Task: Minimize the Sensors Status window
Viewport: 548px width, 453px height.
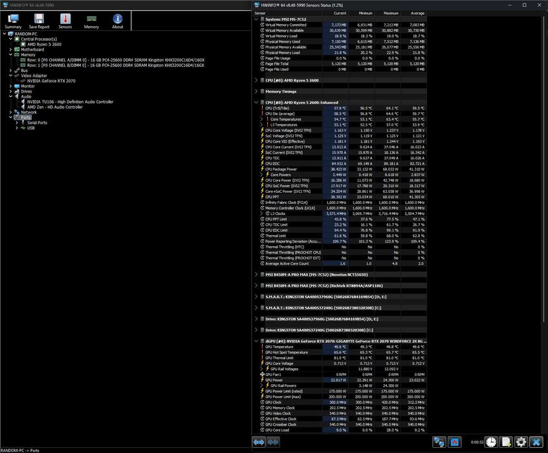Action: [510, 5]
